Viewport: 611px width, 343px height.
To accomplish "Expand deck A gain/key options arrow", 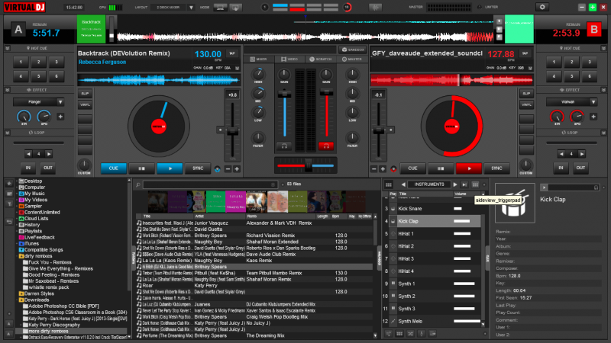I will pyautogui.click(x=237, y=68).
